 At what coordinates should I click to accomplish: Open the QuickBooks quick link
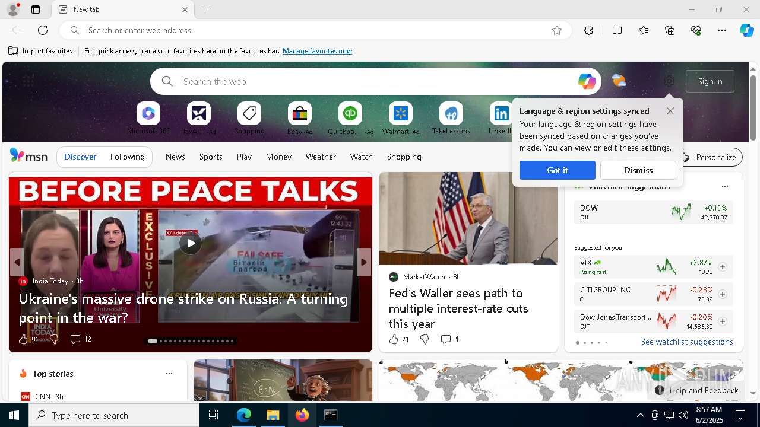tap(350, 118)
